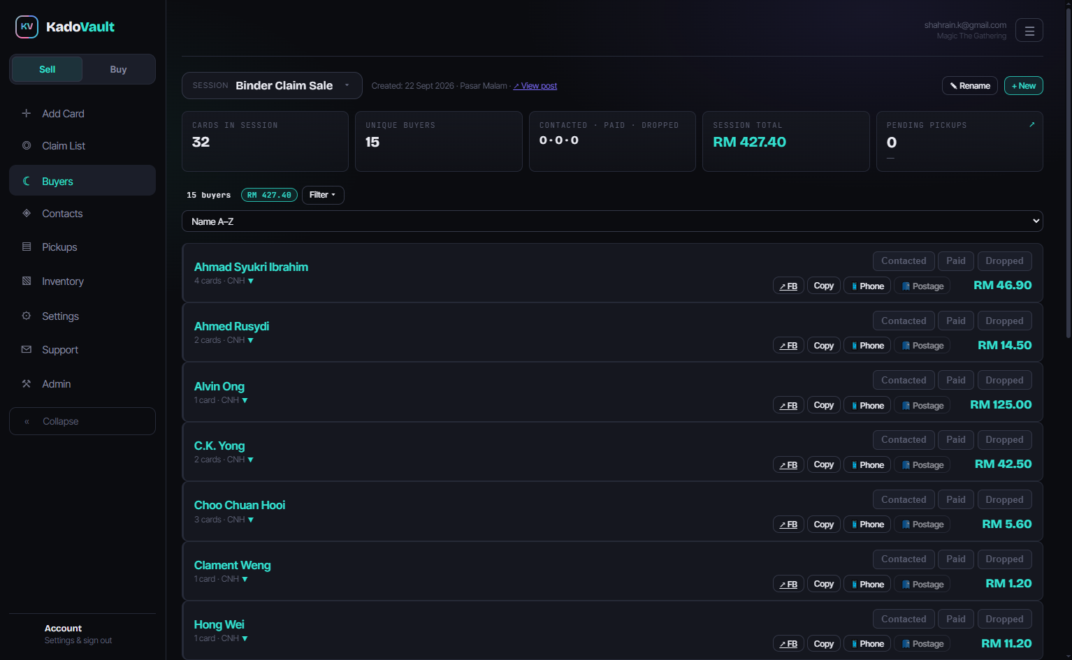1072x660 pixels.
Task: Click the Pickups list icon
Action: [x=27, y=247]
